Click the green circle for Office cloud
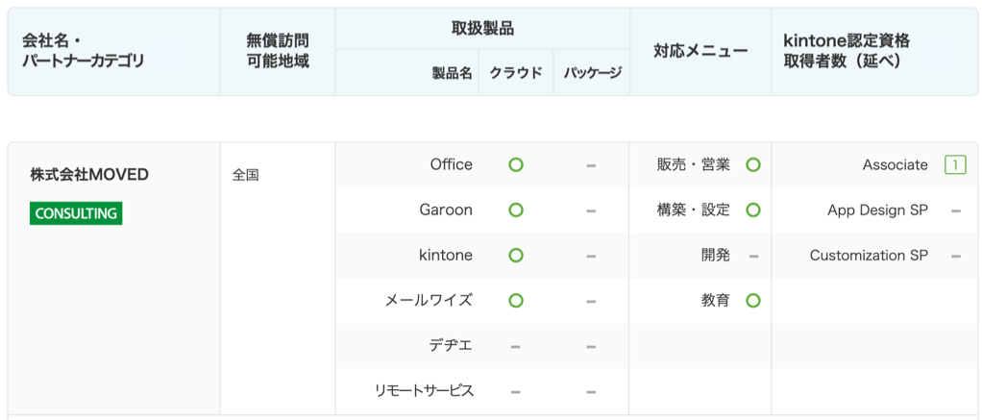Screen dimensions: 982x420 pyautogui.click(x=516, y=165)
